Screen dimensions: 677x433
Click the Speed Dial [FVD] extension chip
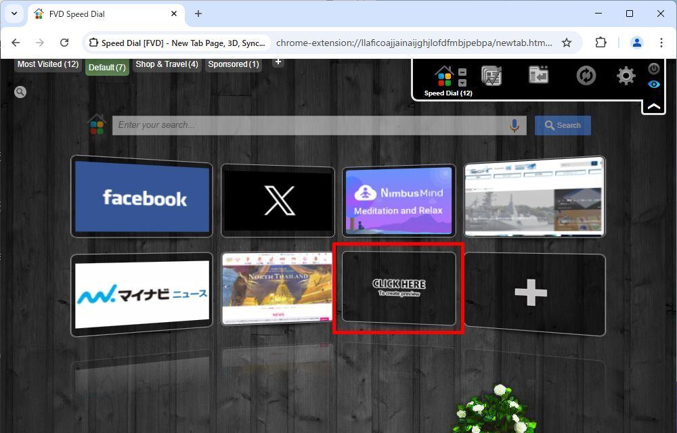pos(177,43)
